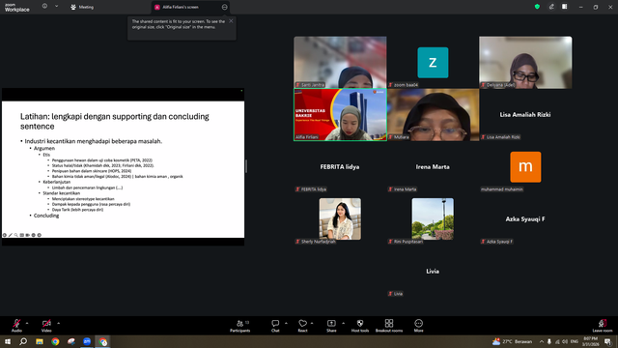Open the Chat panel
The height and width of the screenshot is (348, 618).
(275, 326)
